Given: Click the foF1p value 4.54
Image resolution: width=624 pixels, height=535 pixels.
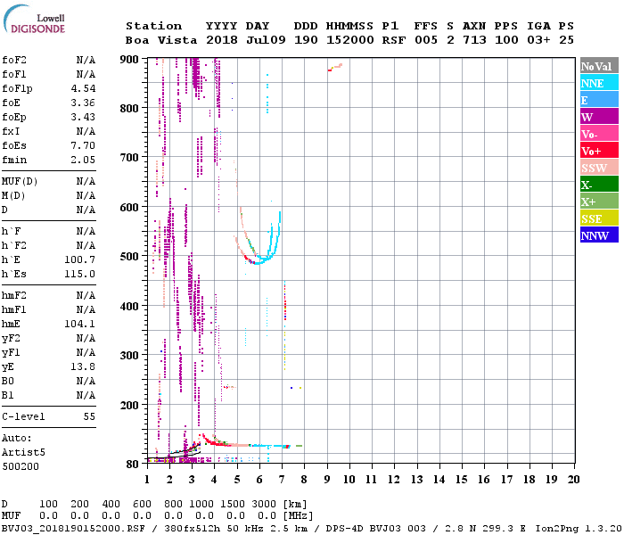Looking at the screenshot, I should (x=83, y=88).
